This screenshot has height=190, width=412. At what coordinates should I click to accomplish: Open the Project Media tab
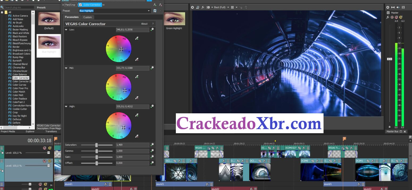8,131
